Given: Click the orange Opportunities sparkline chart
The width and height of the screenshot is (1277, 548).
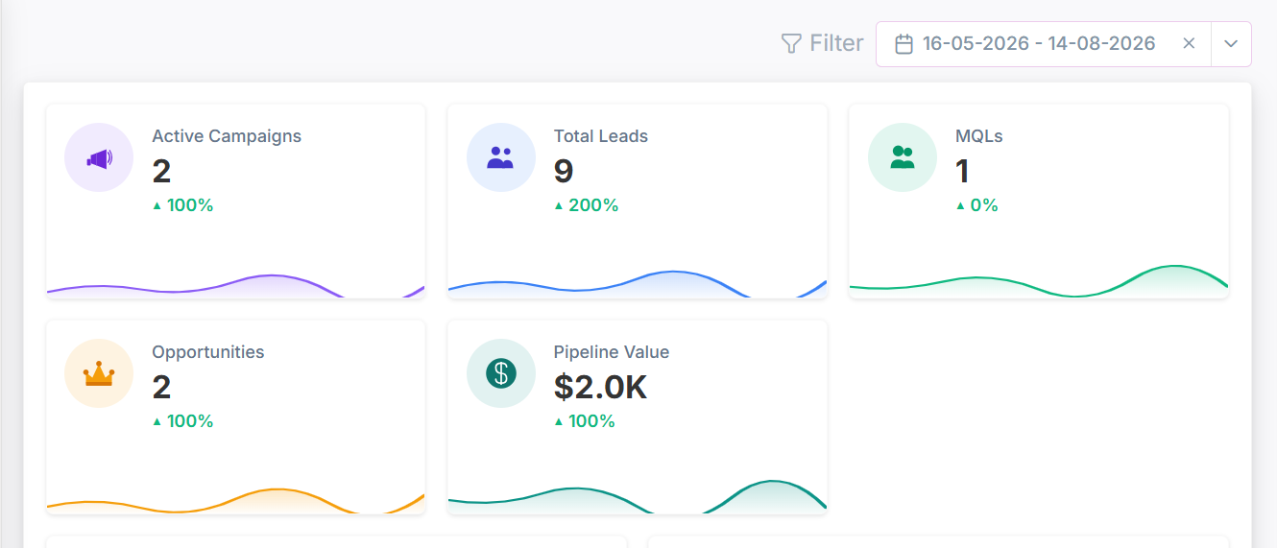Looking at the screenshot, I should [x=236, y=501].
